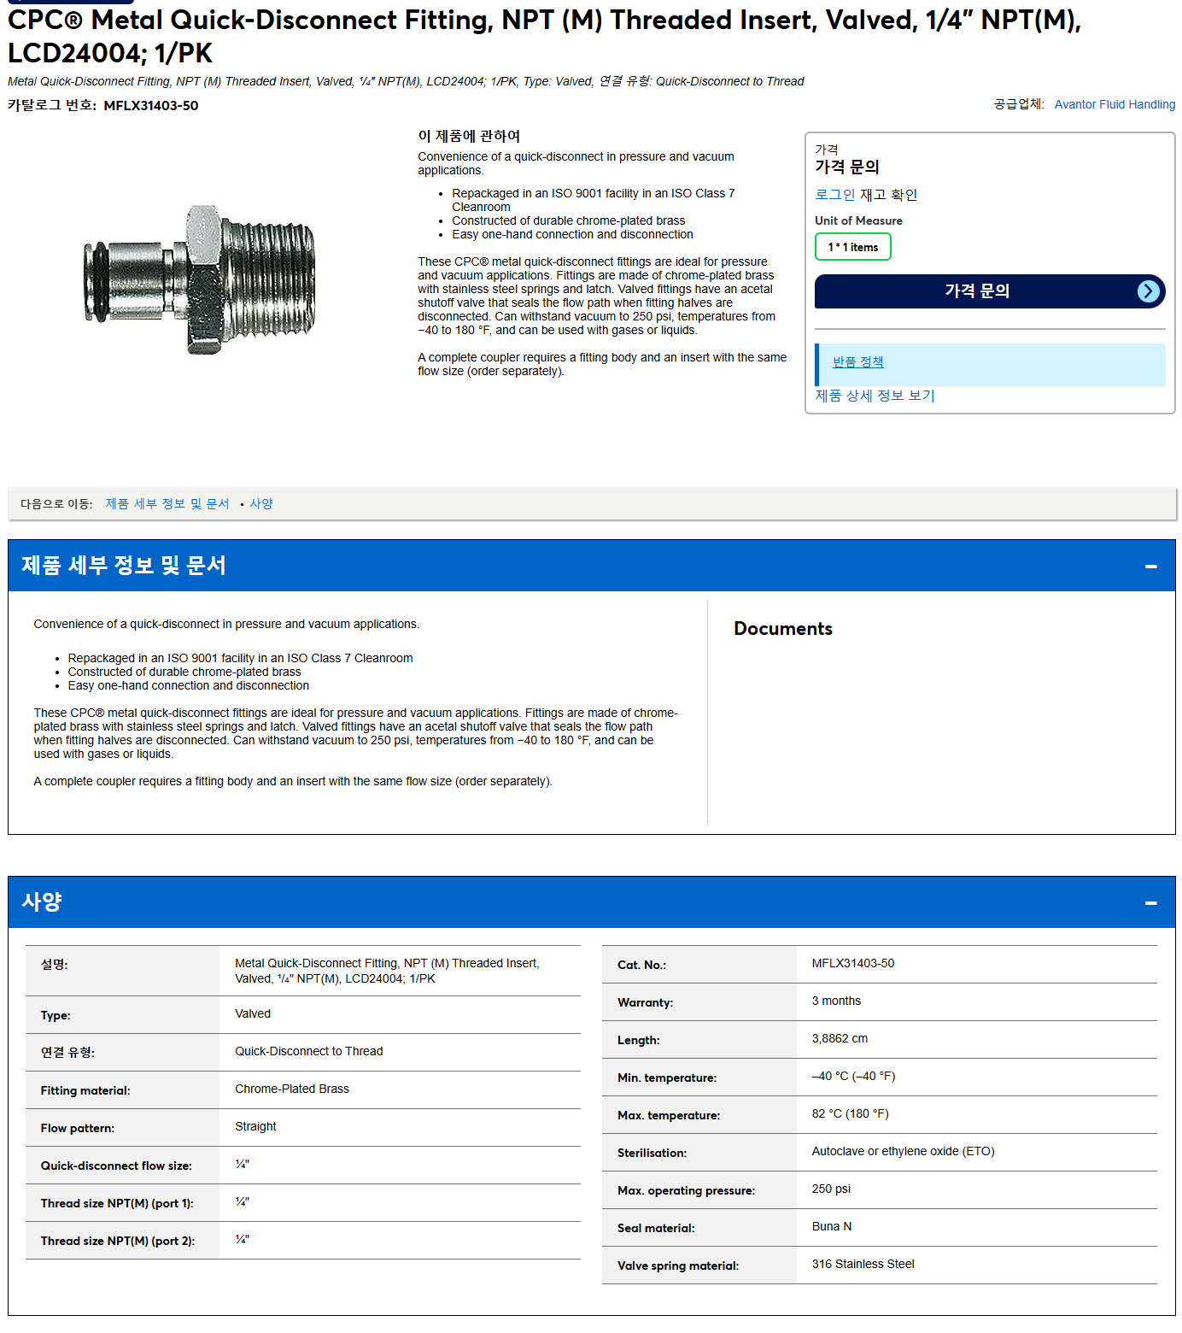
Task: Click the Thread size NPT(M) (port 2) value
Action: pos(242,1239)
